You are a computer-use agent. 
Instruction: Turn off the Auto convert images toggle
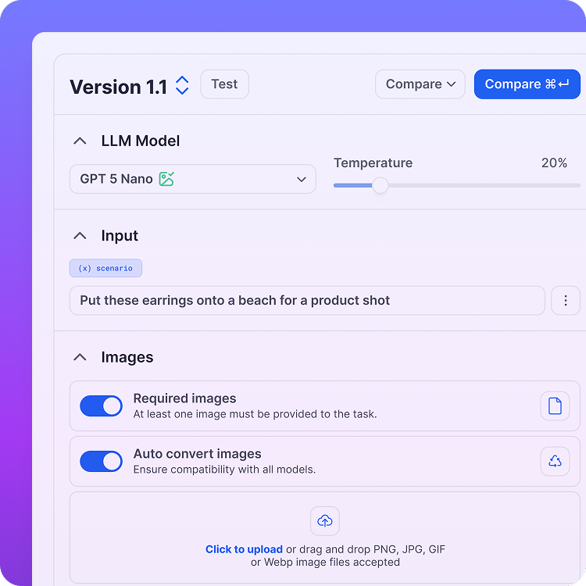(x=102, y=461)
